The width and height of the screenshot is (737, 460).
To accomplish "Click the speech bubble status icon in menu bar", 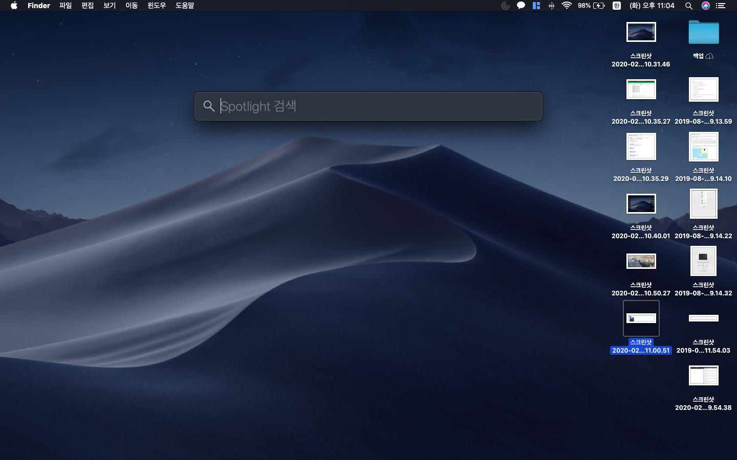I will (521, 6).
